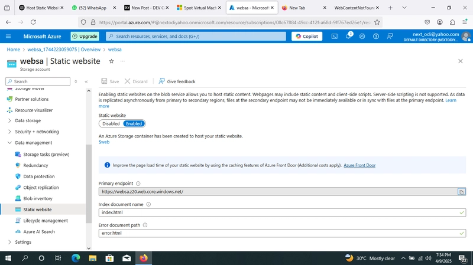Screen dimensions: 473x265
Task: Open the account avatar menu
Action: coord(466,37)
